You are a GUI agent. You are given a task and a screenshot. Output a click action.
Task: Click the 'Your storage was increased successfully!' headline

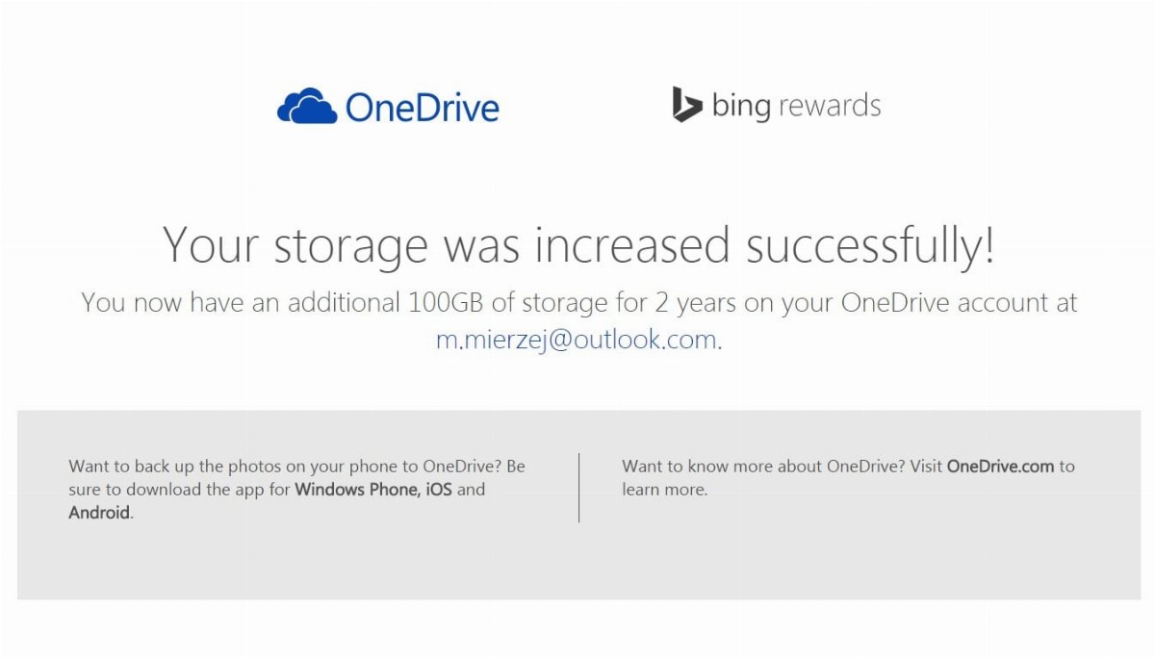578,244
